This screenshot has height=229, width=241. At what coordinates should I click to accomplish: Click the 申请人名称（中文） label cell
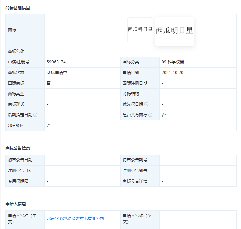(25, 219)
